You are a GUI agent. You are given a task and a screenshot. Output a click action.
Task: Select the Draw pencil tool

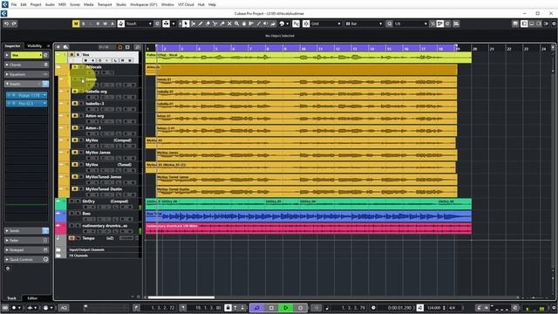[201, 24]
